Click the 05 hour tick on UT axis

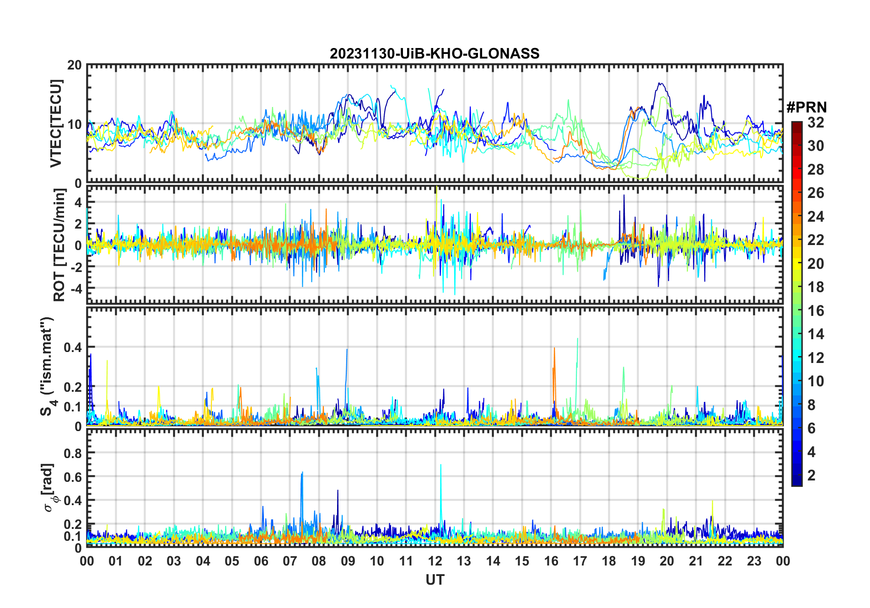232,561
